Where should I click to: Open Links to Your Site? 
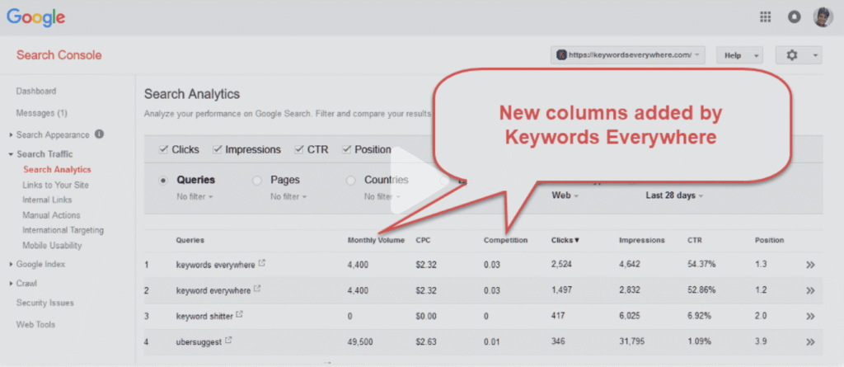point(55,185)
